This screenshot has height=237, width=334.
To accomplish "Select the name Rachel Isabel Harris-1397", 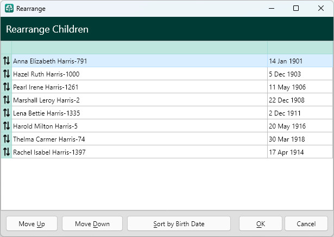I will tap(49, 152).
